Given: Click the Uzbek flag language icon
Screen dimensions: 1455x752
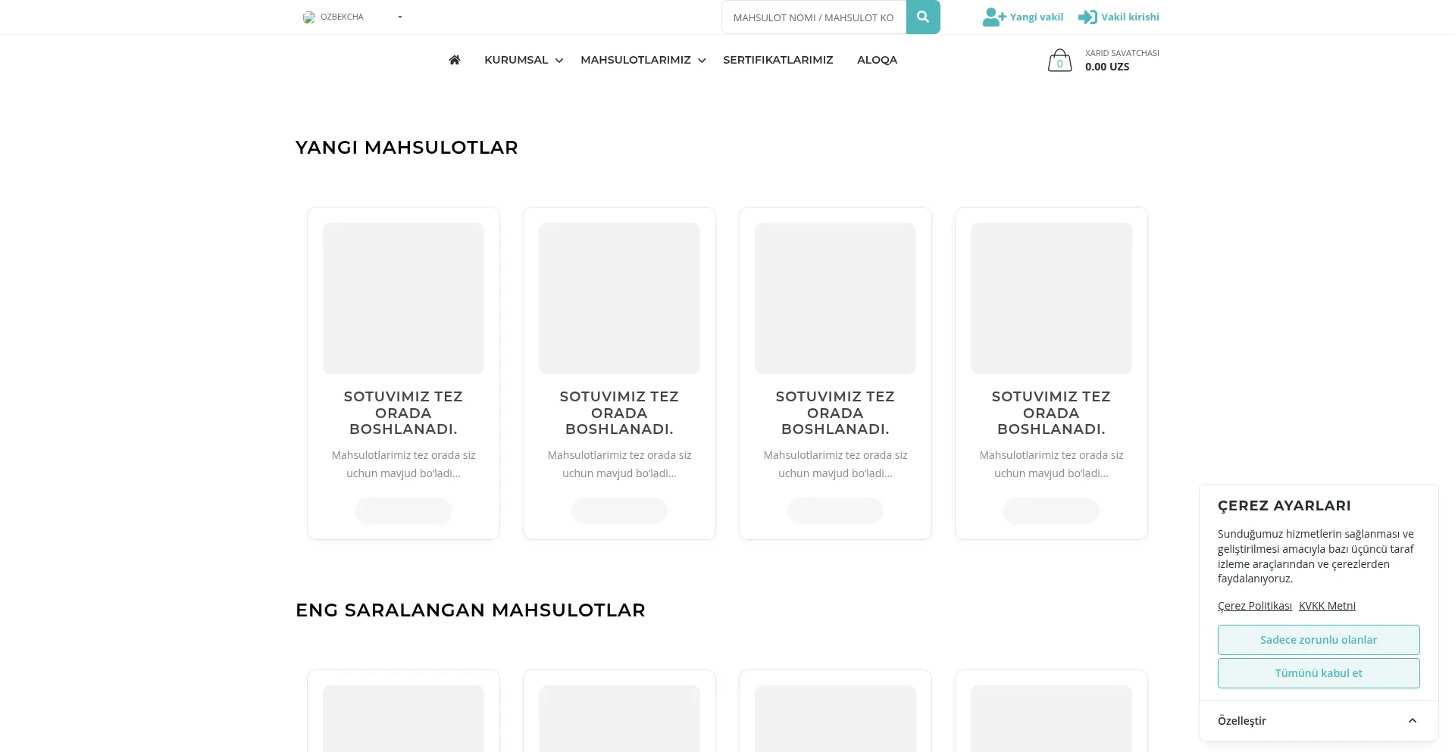Looking at the screenshot, I should click(x=309, y=17).
